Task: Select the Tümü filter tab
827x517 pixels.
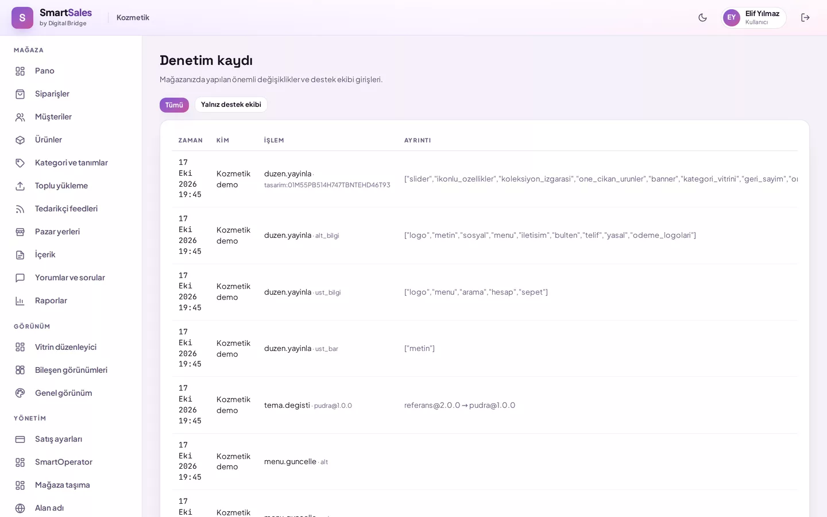Action: 174,105
